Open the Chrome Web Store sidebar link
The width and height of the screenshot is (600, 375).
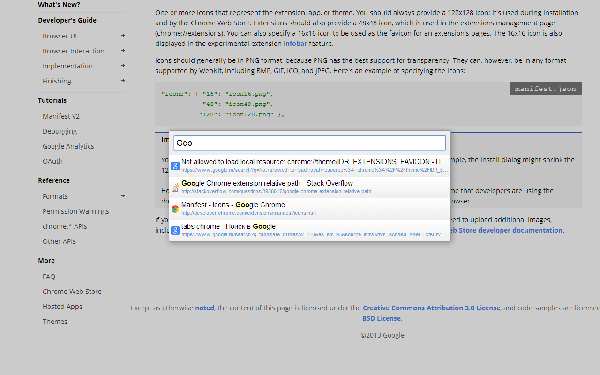pos(72,292)
